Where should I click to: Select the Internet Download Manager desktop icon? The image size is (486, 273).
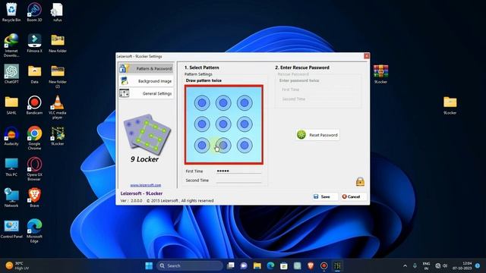[11, 45]
